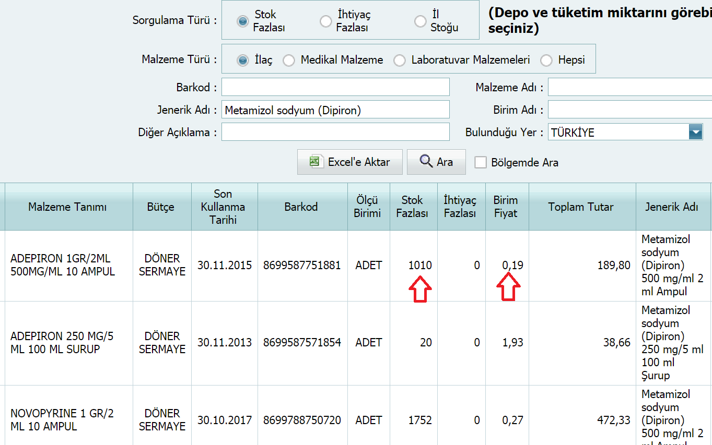Open the Bulunduğu Yer dropdown arrow
The image size is (712, 445).
coord(695,132)
